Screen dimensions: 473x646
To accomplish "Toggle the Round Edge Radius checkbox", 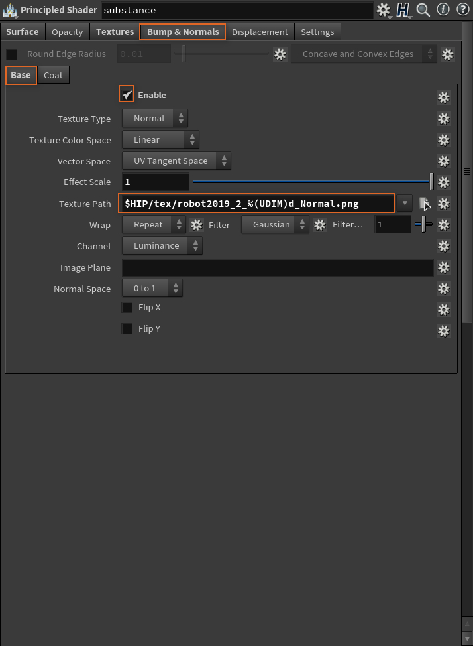I will 12,54.
